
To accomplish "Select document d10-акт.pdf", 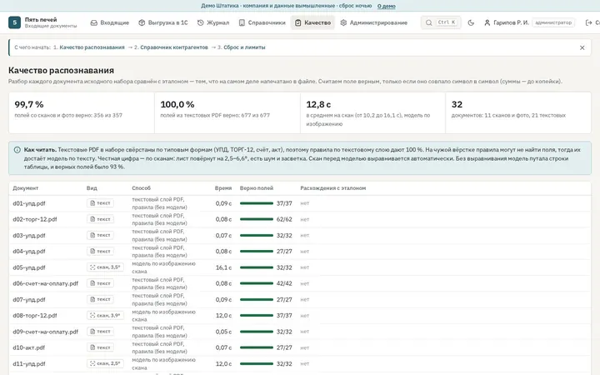I will (28, 348).
